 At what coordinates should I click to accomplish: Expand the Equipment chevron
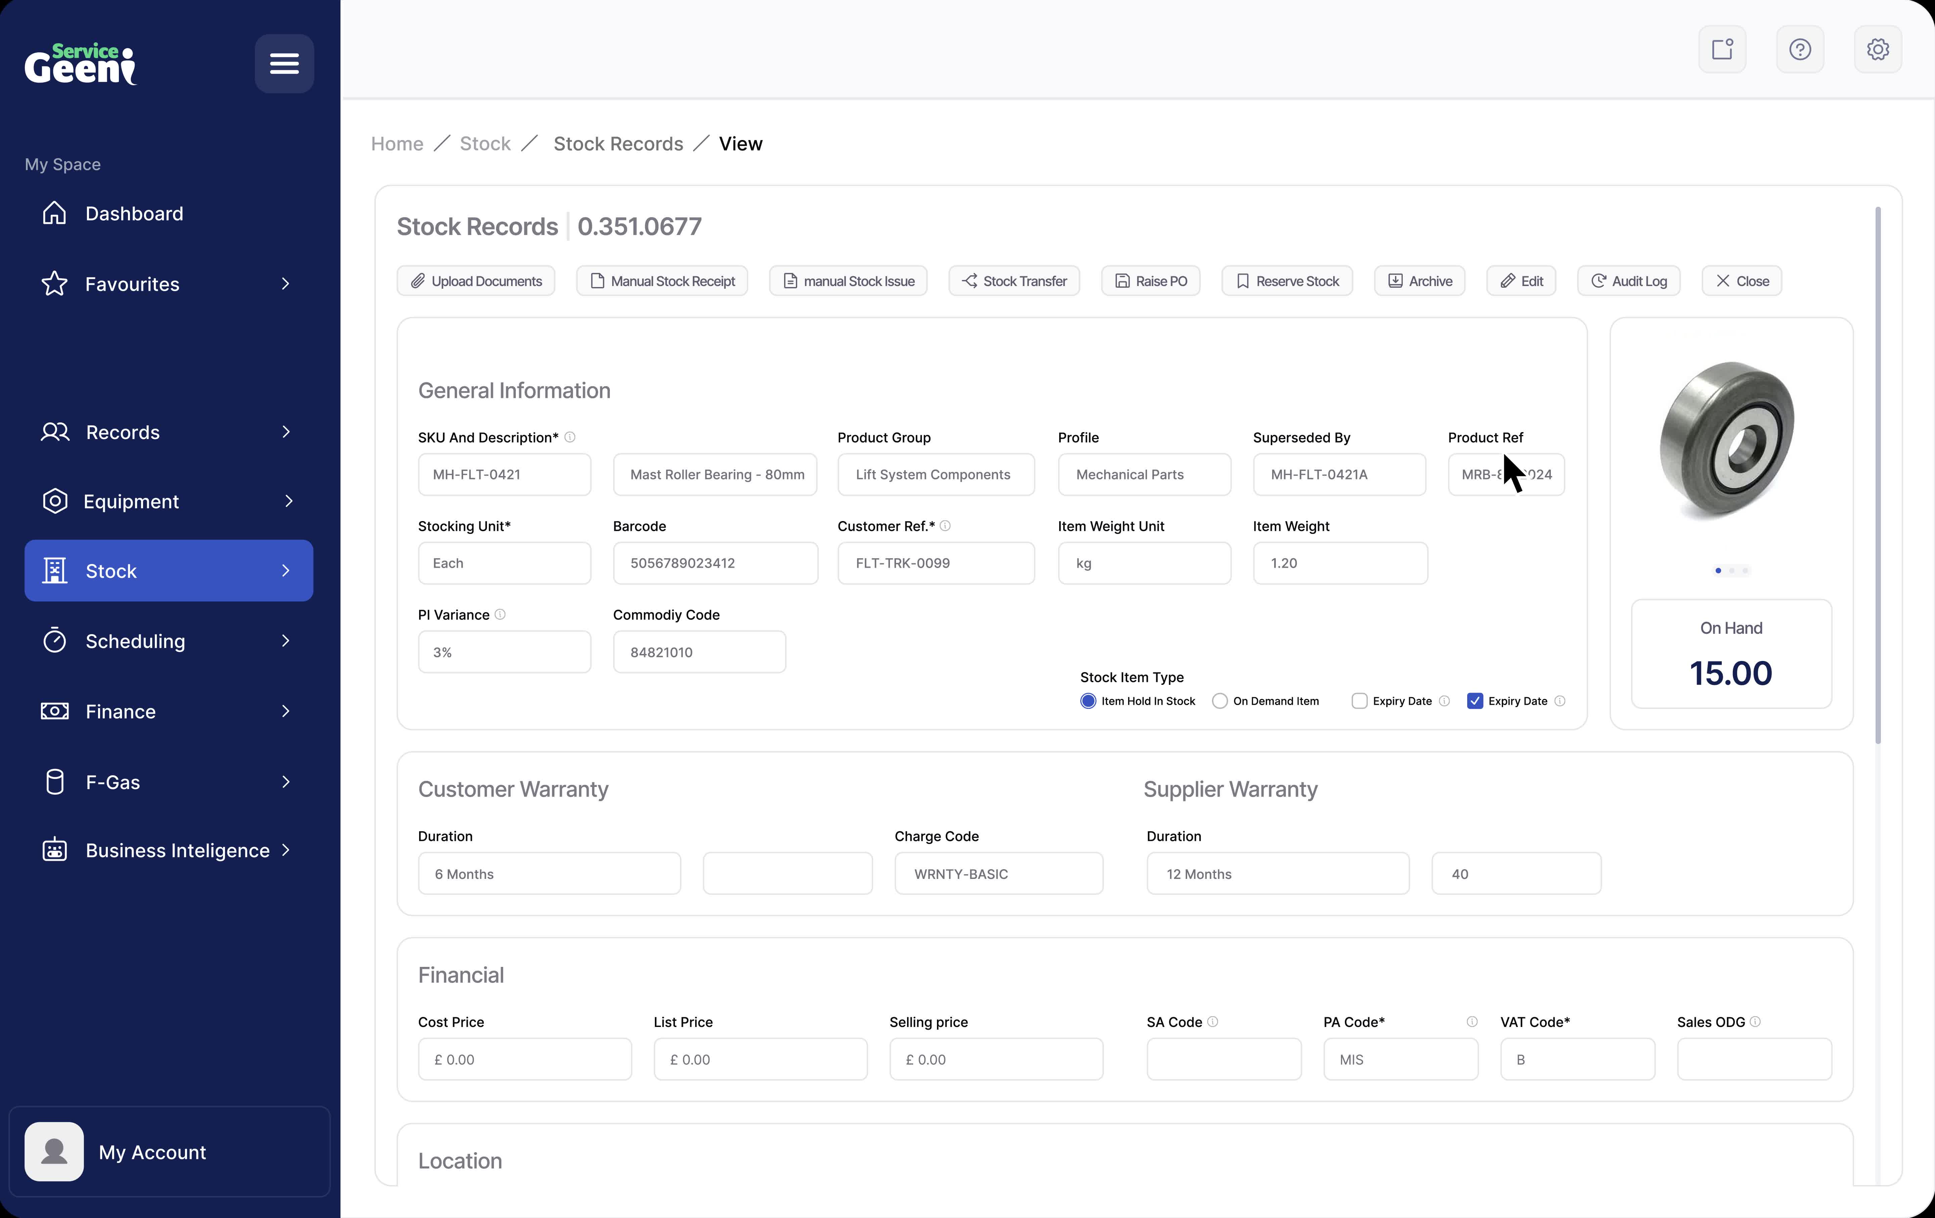click(288, 501)
